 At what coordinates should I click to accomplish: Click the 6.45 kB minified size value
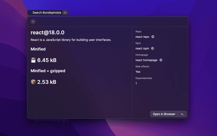point(47,61)
